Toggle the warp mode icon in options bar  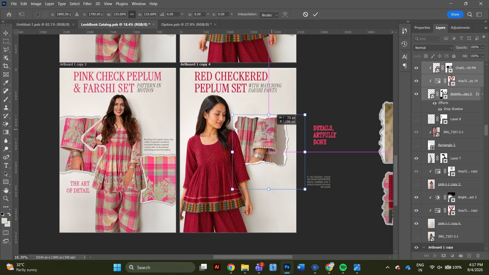click(x=285, y=15)
